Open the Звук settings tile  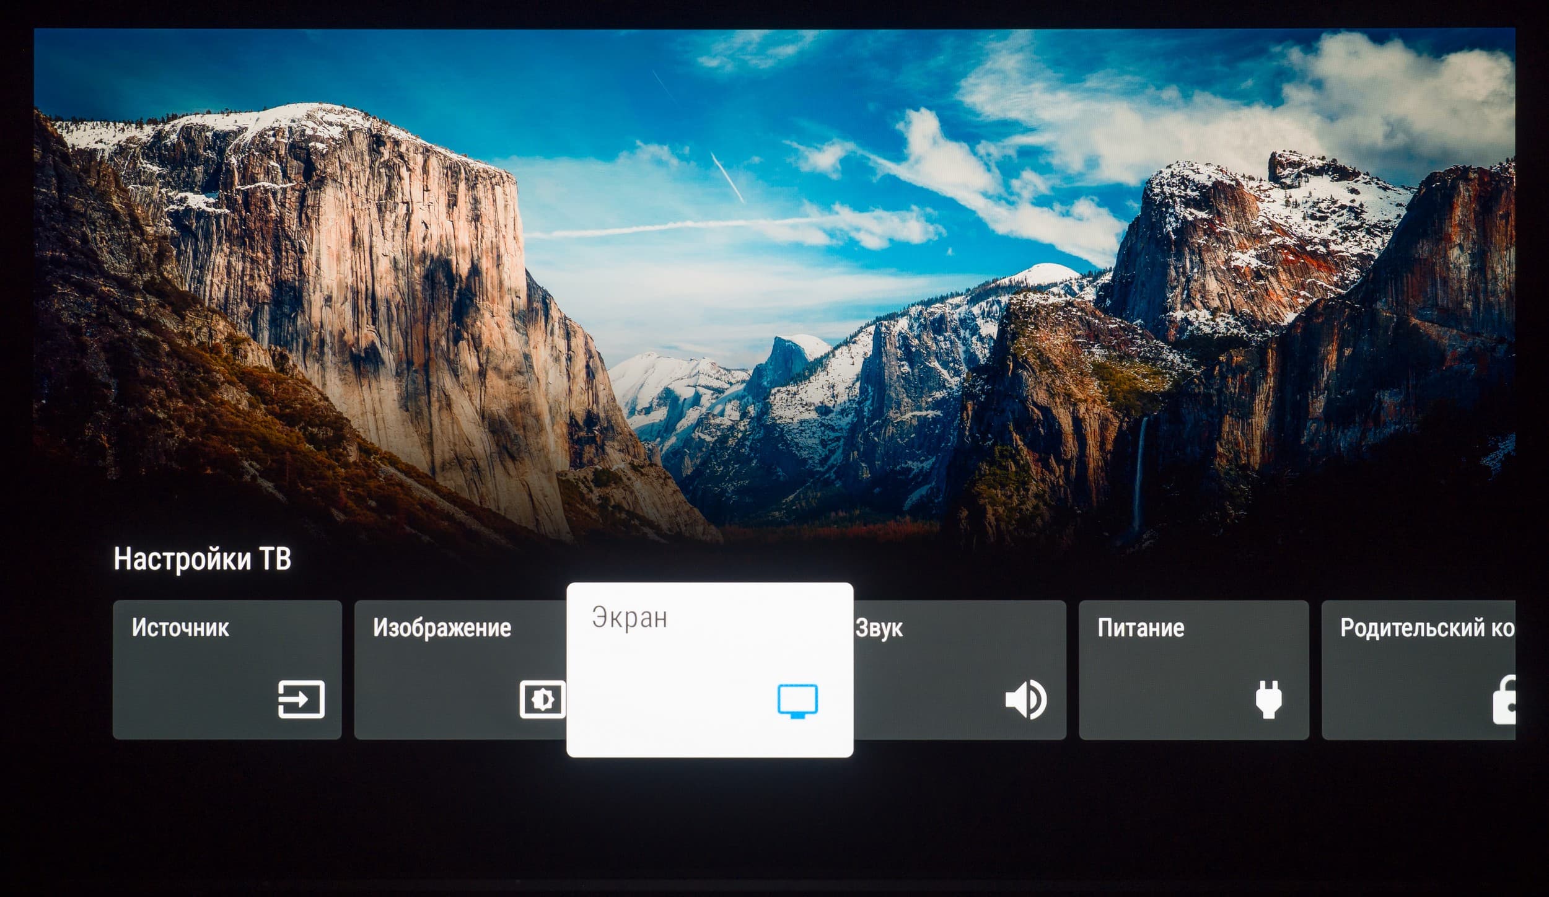pyautogui.click(x=959, y=669)
